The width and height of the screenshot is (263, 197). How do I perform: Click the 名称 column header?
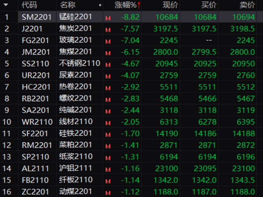67,5
